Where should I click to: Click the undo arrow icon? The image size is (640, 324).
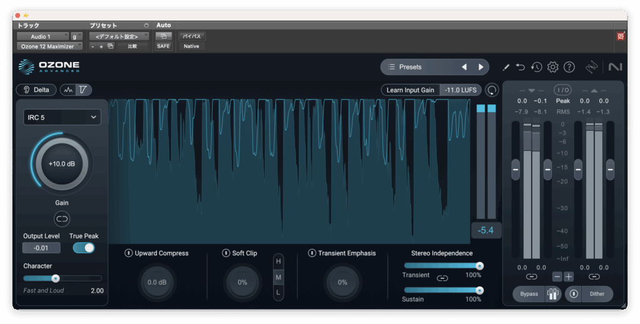click(x=521, y=67)
